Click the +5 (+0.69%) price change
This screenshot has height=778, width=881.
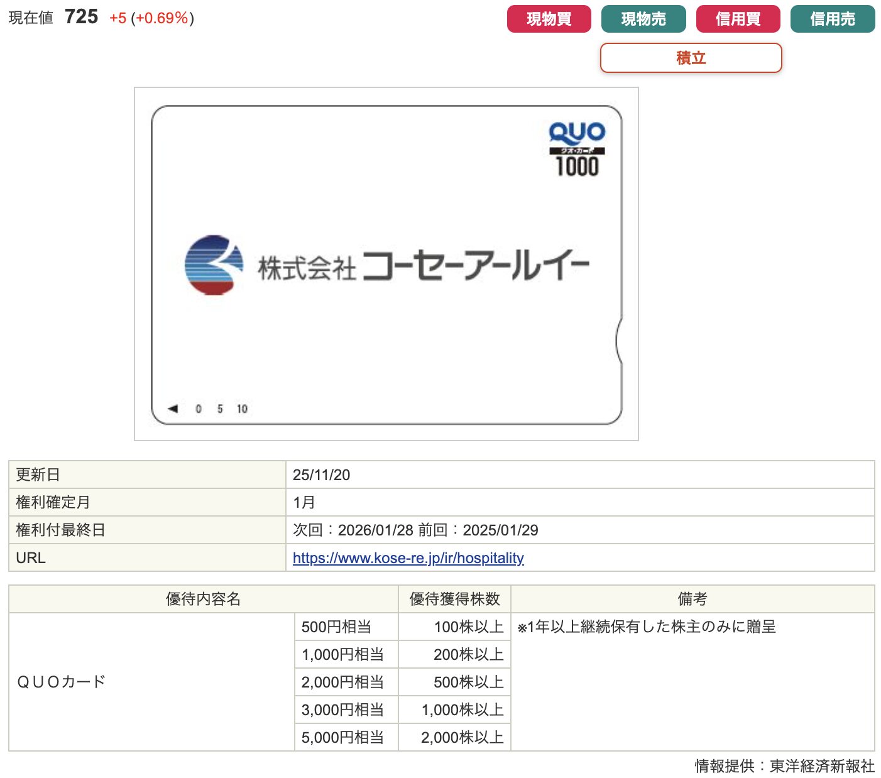pos(151,18)
